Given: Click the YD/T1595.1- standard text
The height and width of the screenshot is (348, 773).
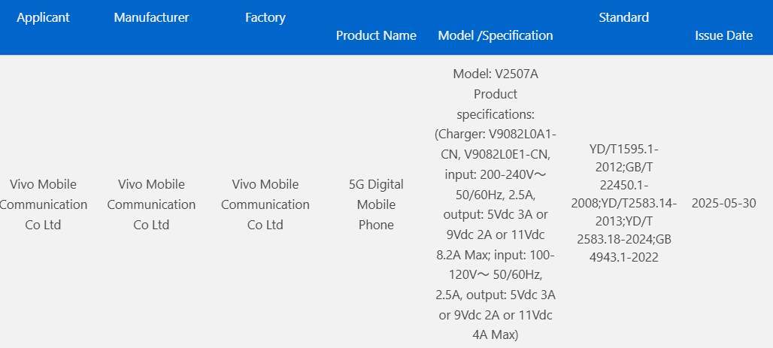Looking at the screenshot, I should coord(623,150).
